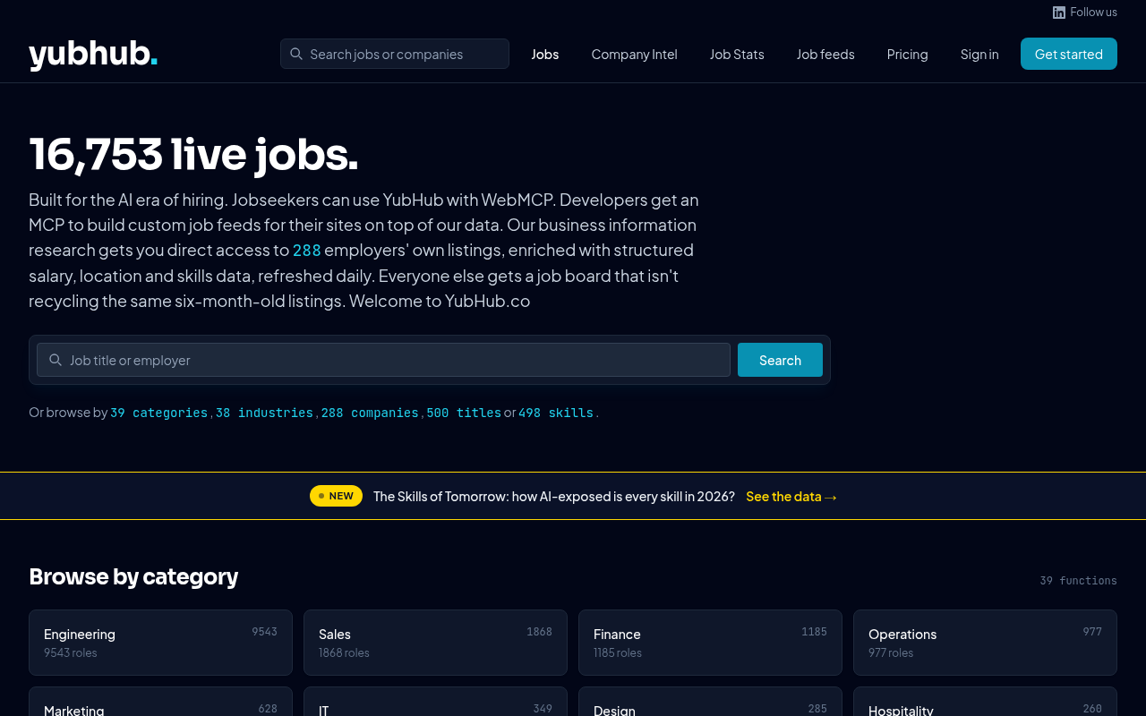1146x716 pixels.
Task: Click the See the data arrow link
Action: (x=791, y=496)
